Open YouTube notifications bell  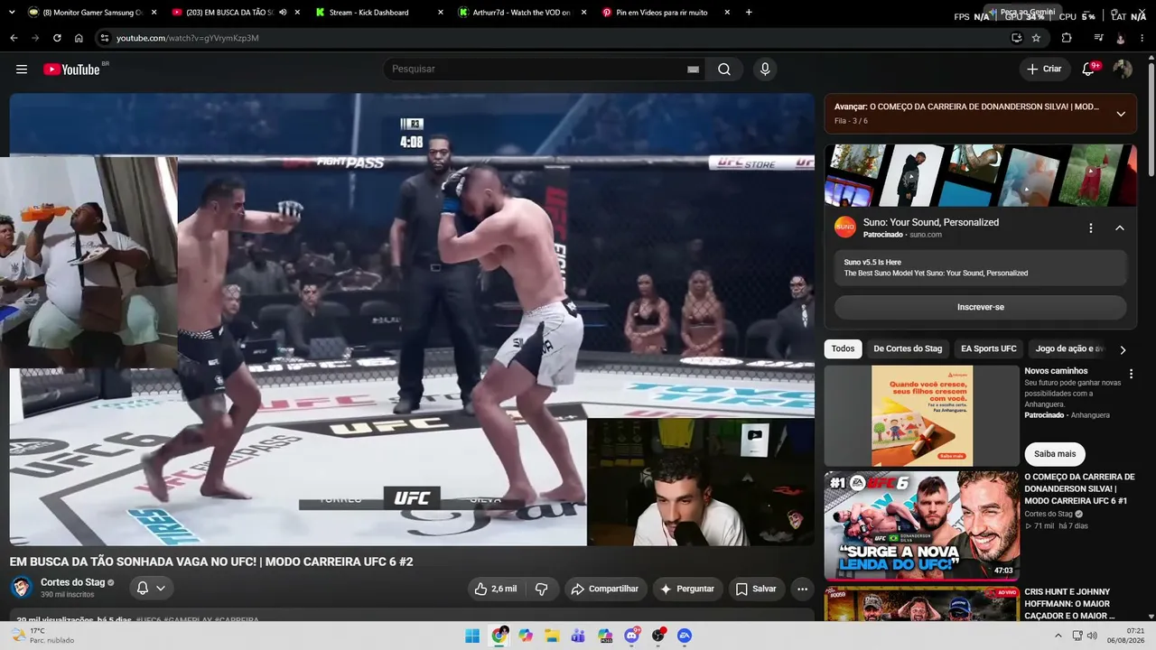[1088, 69]
